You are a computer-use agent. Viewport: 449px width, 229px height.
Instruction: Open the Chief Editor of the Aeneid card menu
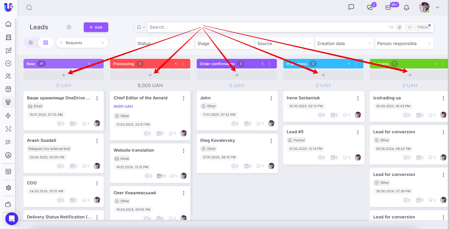[184, 98]
